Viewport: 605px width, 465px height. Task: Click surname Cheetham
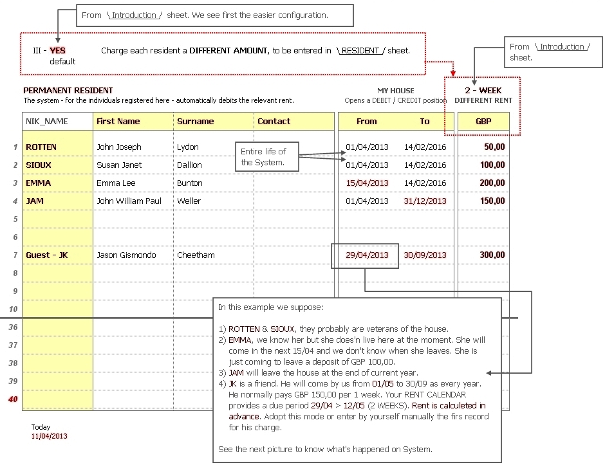(x=196, y=255)
